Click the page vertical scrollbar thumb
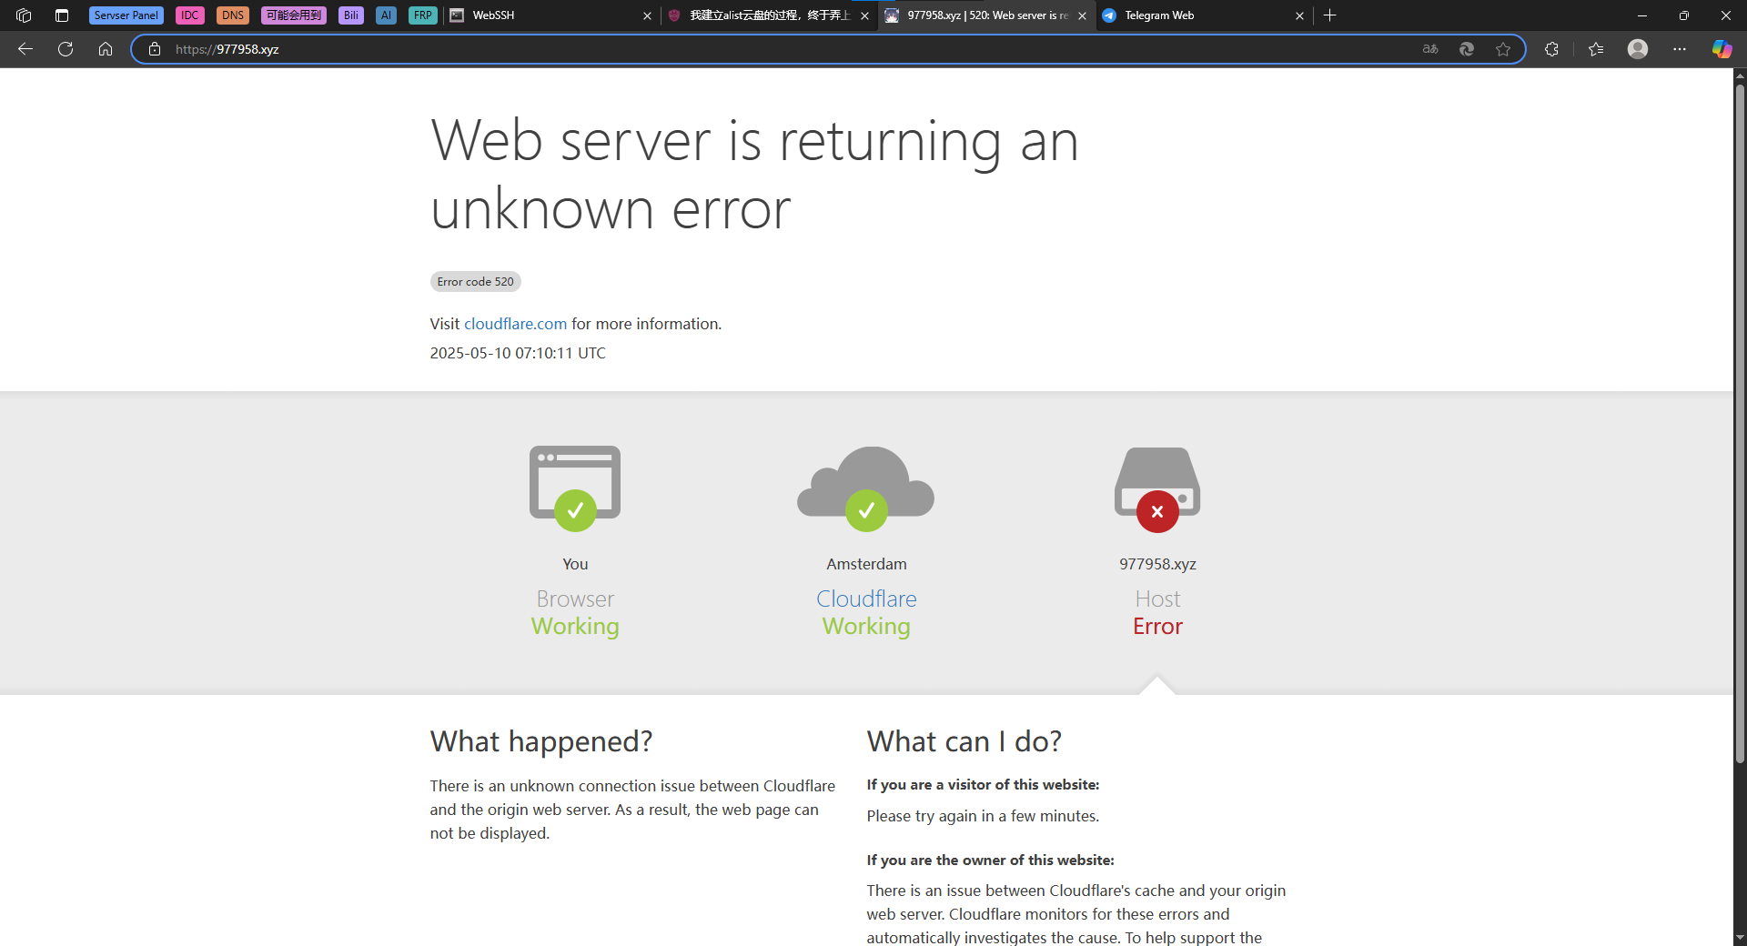1747x946 pixels. [x=1740, y=423]
